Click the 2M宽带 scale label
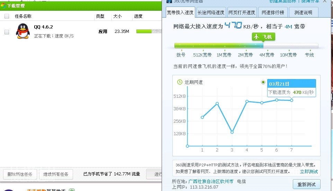Screen dimensions: 333x191 tap(245, 55)
